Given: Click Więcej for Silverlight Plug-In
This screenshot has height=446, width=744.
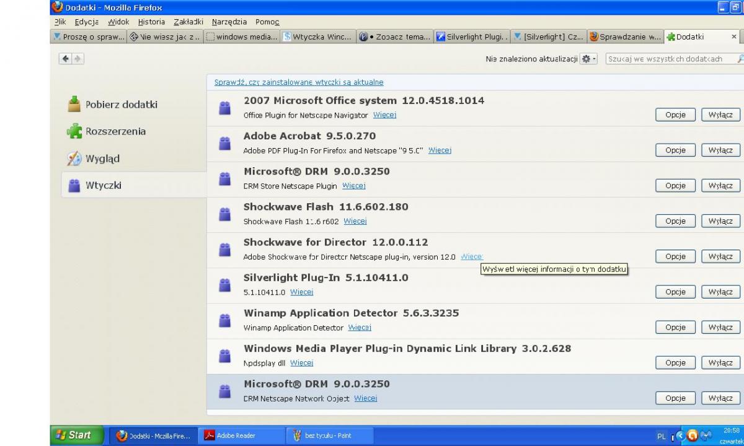Looking at the screenshot, I should (301, 292).
